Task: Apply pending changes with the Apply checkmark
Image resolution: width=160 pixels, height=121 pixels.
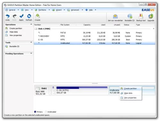Action: click(x=21, y=16)
